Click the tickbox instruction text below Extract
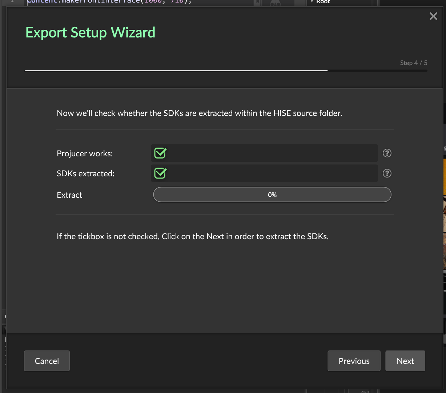Screen dimensions: 446x393 click(x=192, y=237)
